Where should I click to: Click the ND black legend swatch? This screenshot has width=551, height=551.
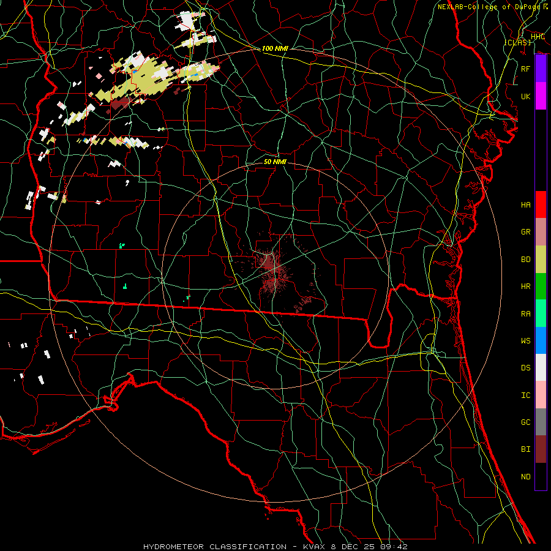pyautogui.click(x=541, y=476)
